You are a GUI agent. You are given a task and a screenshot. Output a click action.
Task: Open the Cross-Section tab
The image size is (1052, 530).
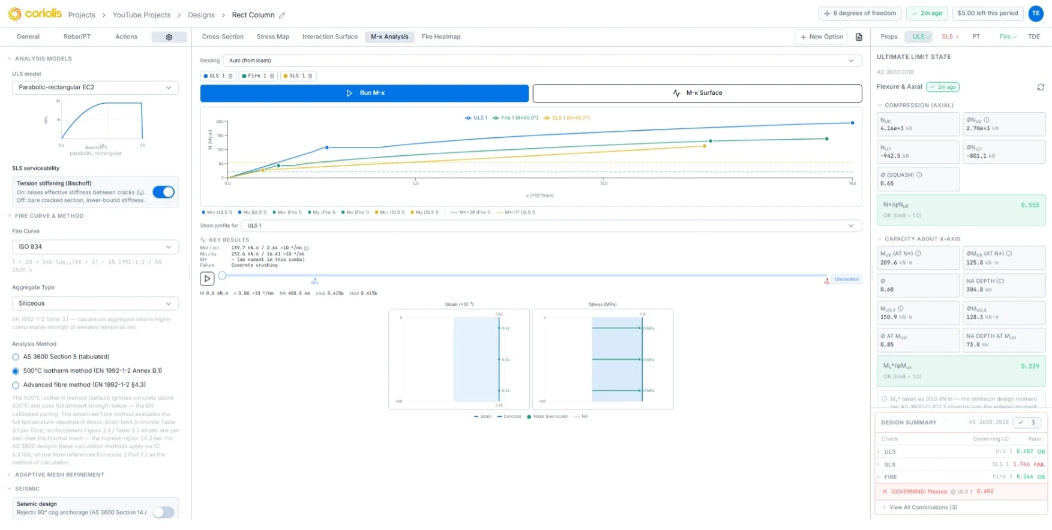click(x=223, y=37)
